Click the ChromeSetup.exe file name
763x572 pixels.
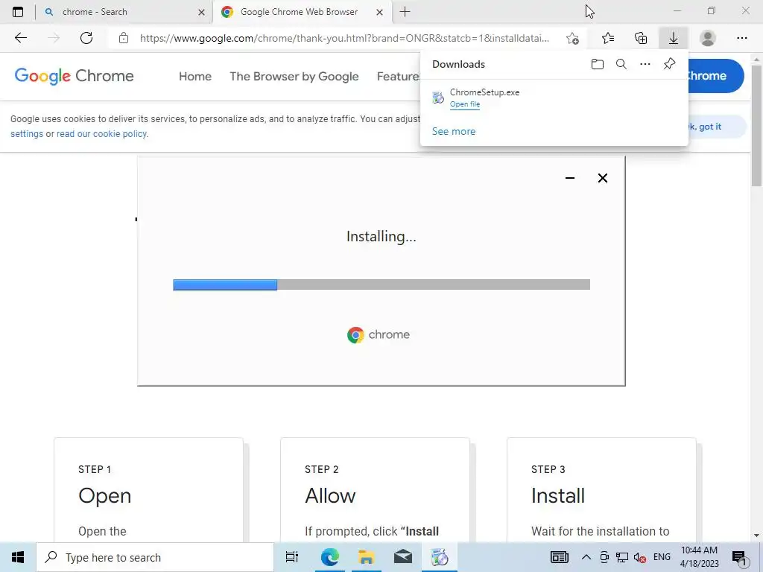coord(484,92)
